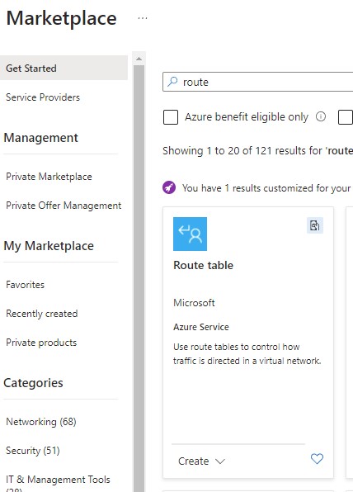The height and width of the screenshot is (492, 353).
Task: Select Get Started in the sidebar
Action: [64, 68]
